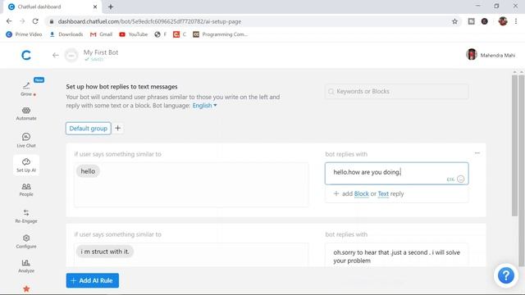The image size is (525, 295).
Task: Select Set Up AI sidebar item
Action: click(26, 166)
